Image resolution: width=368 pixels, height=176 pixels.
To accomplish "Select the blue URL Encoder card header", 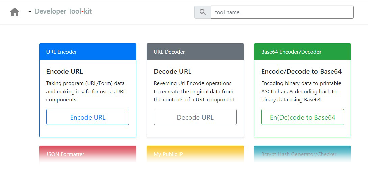I will [x=88, y=52].
